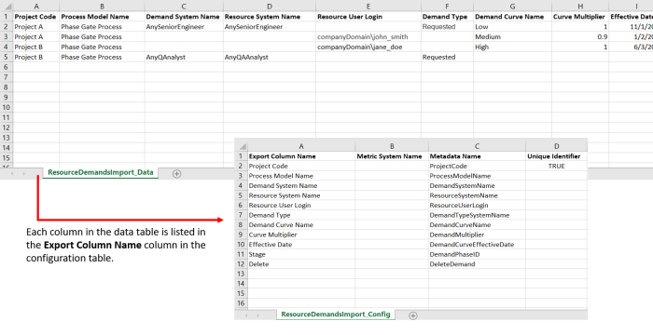Select cell 'companyDomain\john_smith'
This screenshot has height=335, width=653.
click(368, 37)
